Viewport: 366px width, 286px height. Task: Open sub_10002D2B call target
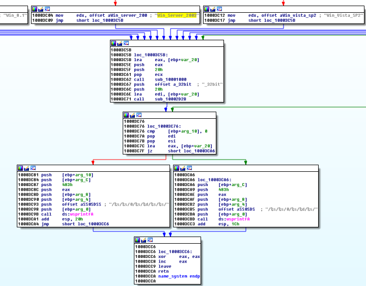click(x=171, y=99)
